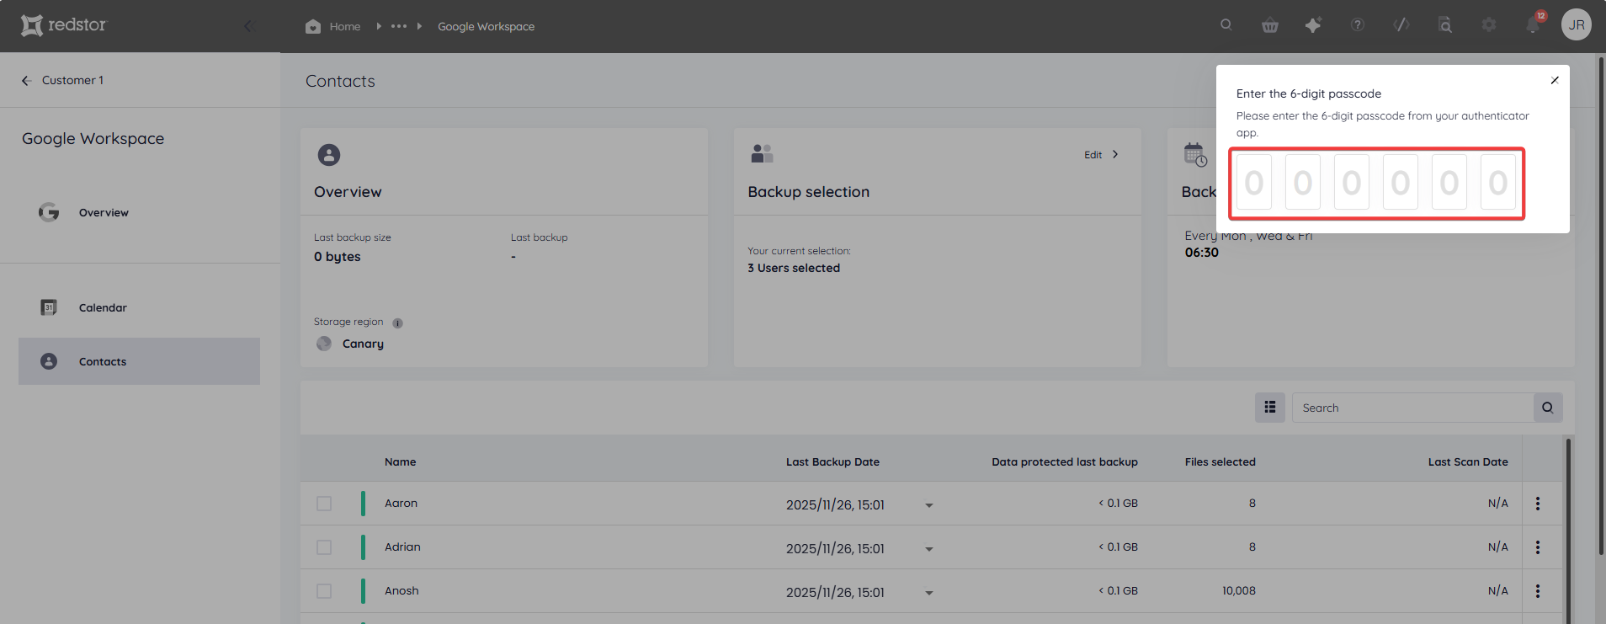This screenshot has width=1606, height=624.
Task: Click the Storage region info icon
Action: [397, 323]
